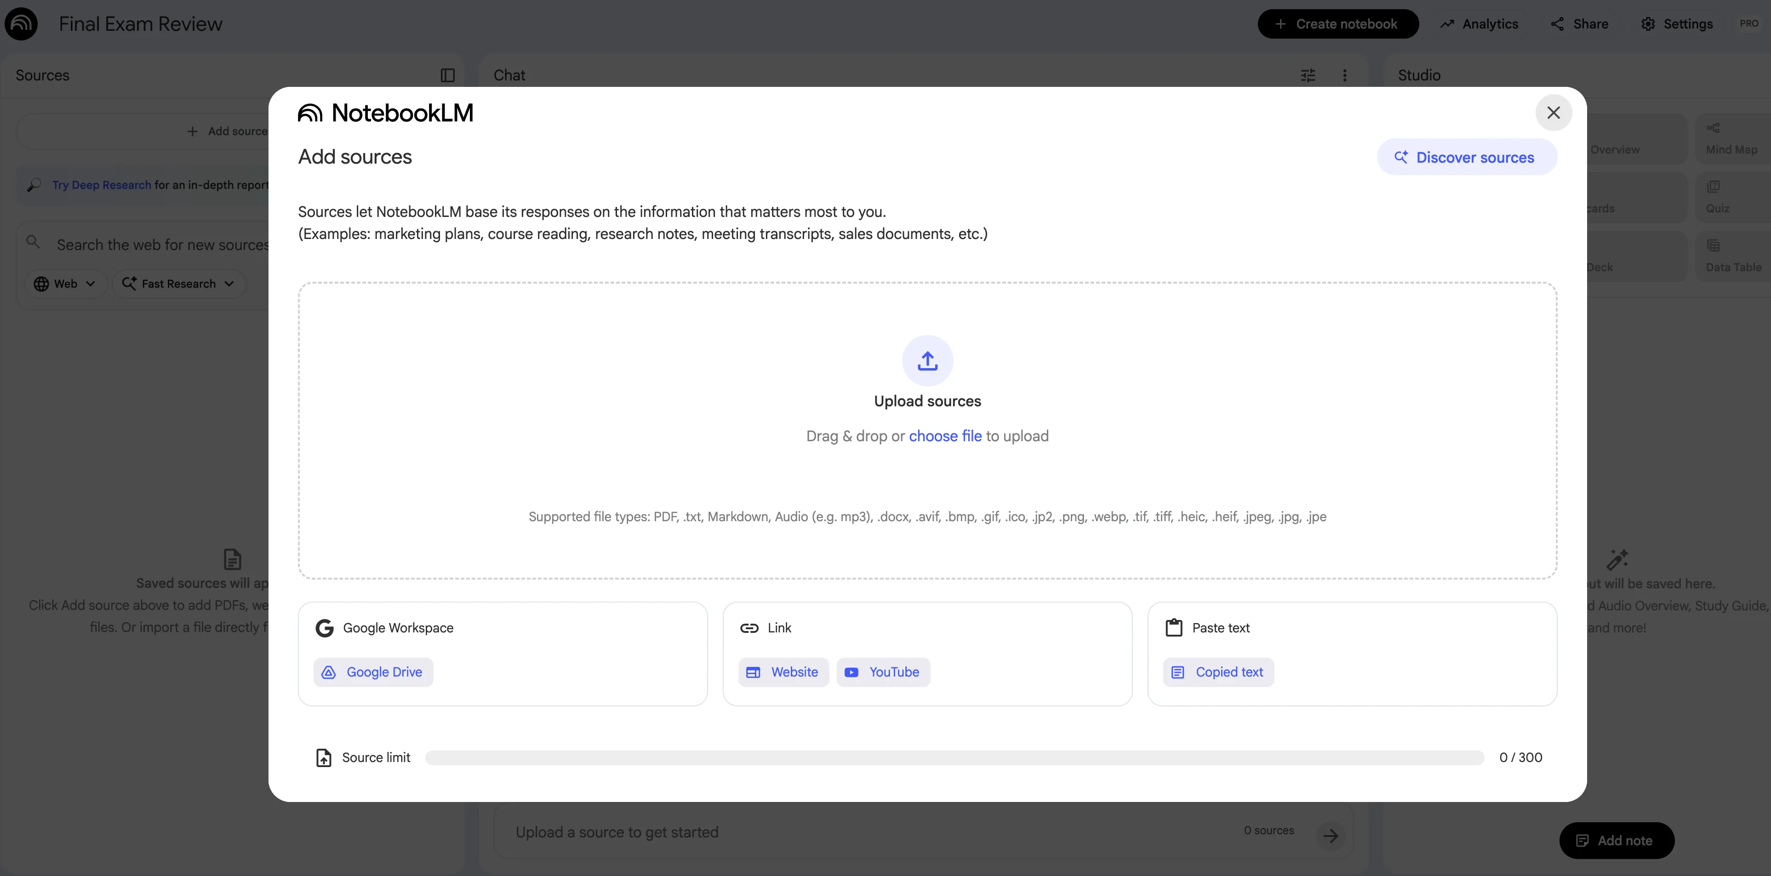
Task: Close the Add sources dialog
Action: pos(1553,113)
